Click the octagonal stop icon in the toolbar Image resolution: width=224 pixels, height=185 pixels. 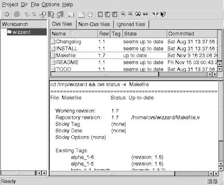17,14
